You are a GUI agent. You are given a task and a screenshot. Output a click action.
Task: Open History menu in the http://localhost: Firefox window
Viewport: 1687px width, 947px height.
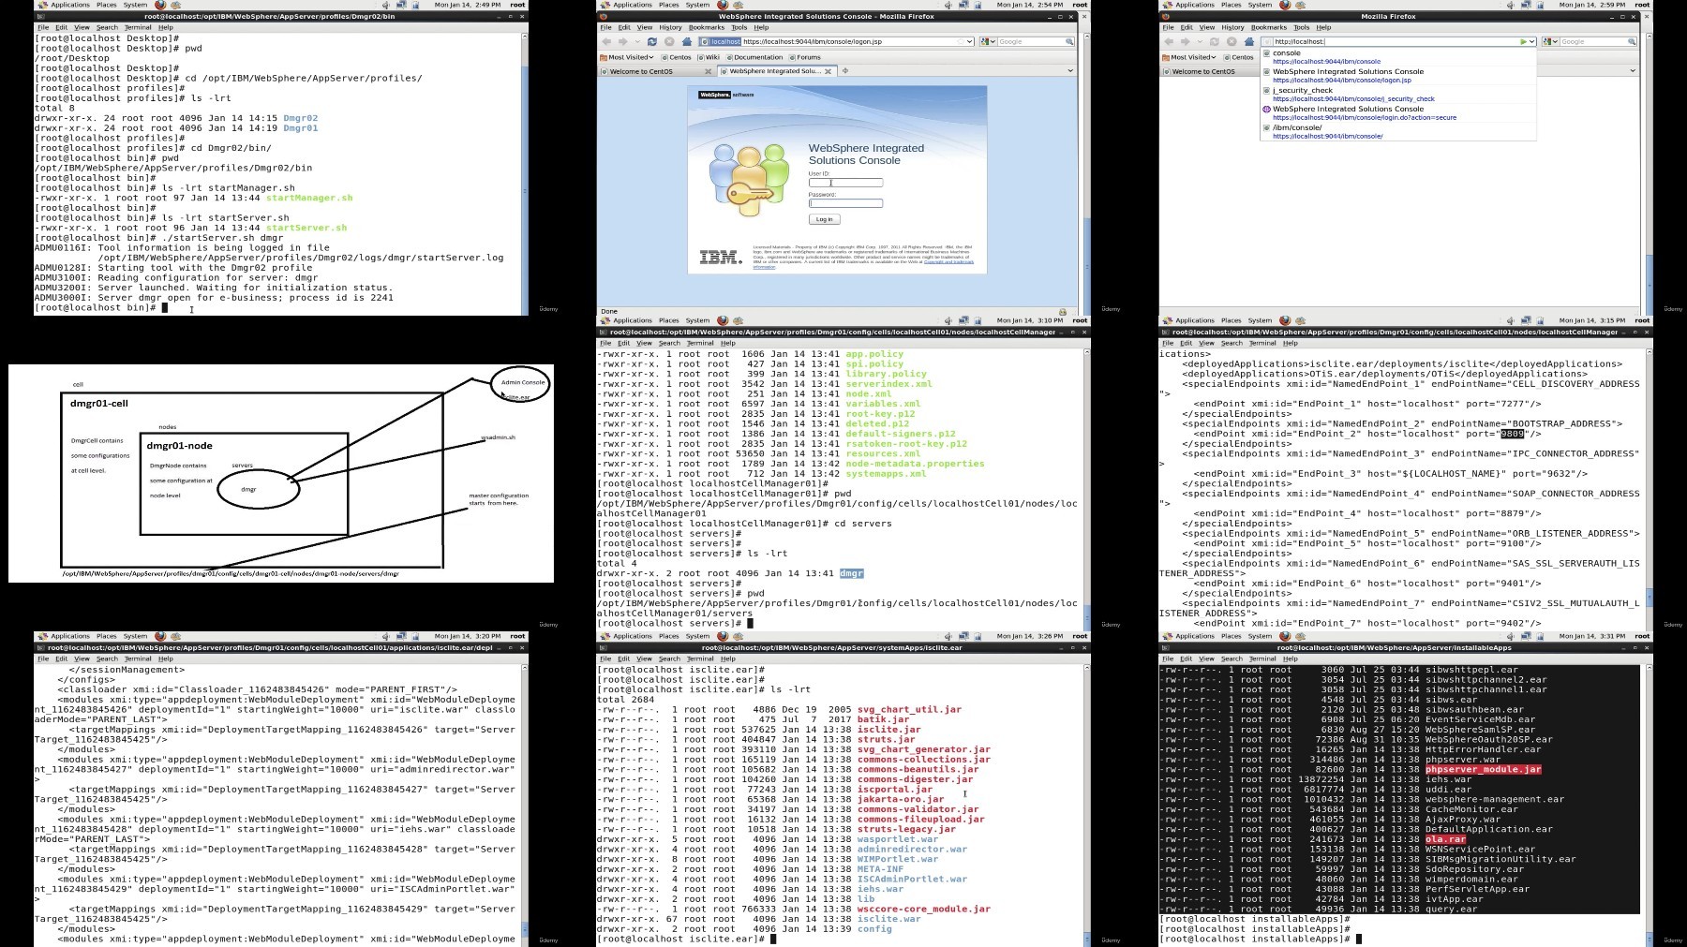pyautogui.click(x=1233, y=27)
